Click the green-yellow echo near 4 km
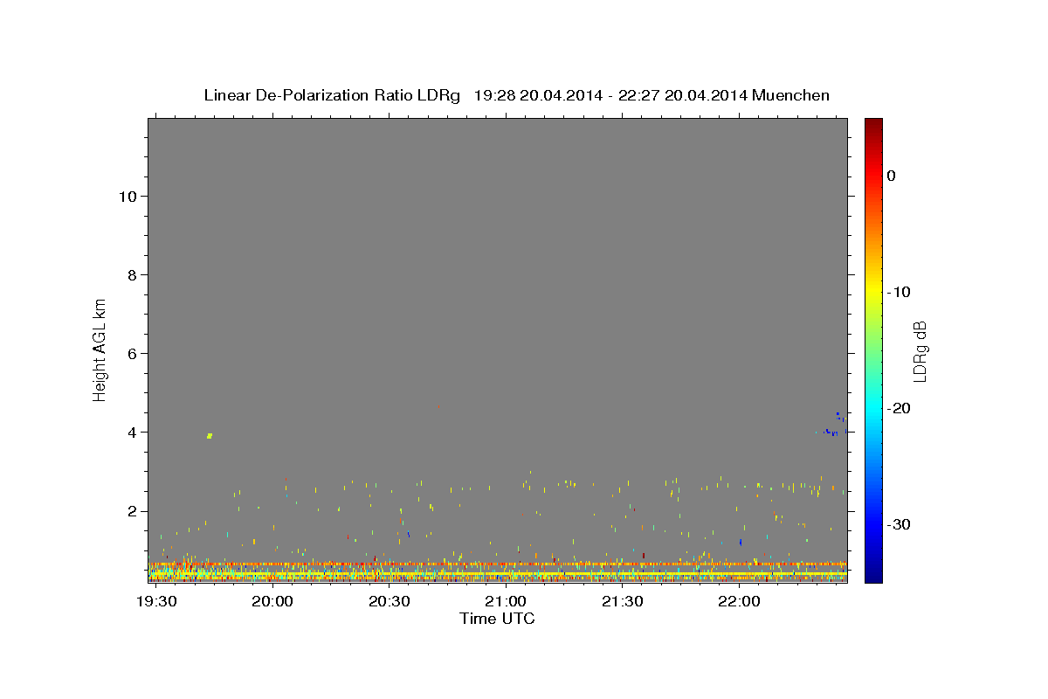Screen dimensions: 1048x699 pyautogui.click(x=210, y=435)
